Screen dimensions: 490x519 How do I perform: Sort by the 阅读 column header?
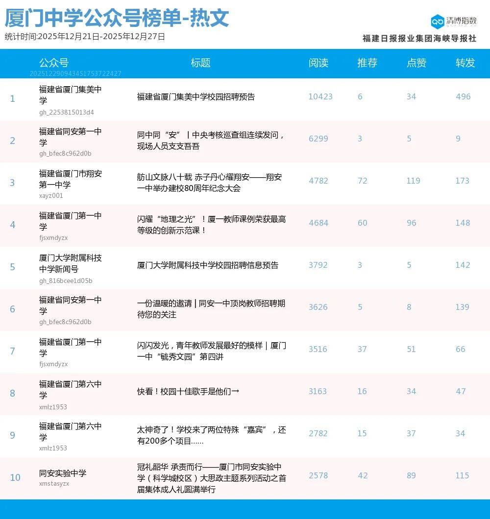pos(318,63)
